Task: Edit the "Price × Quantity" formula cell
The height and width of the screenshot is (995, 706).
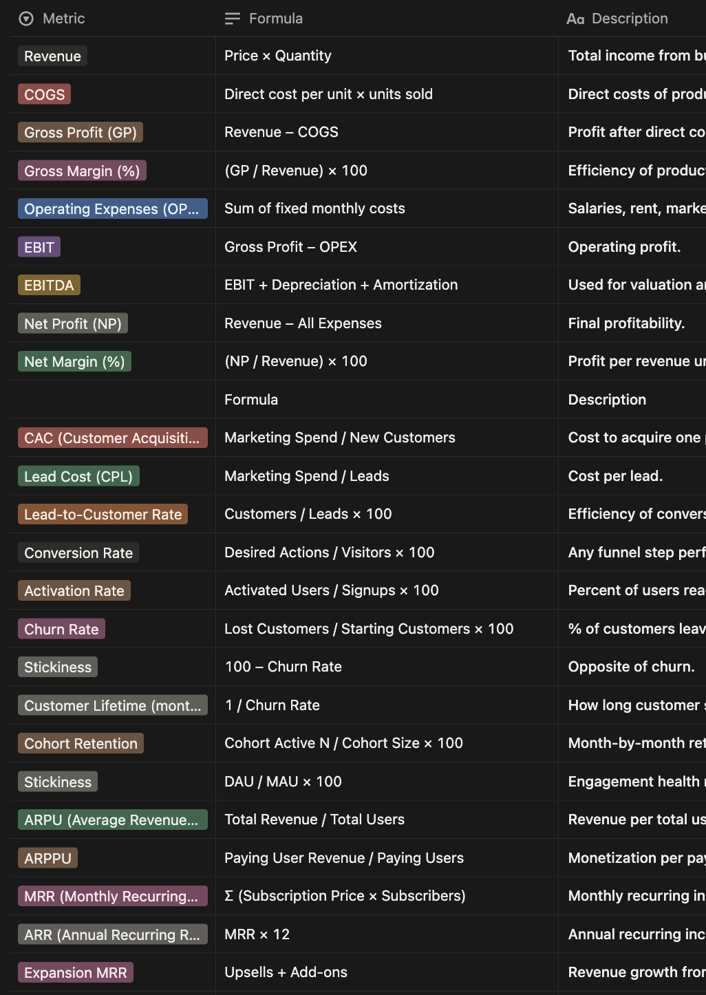Action: (x=278, y=56)
